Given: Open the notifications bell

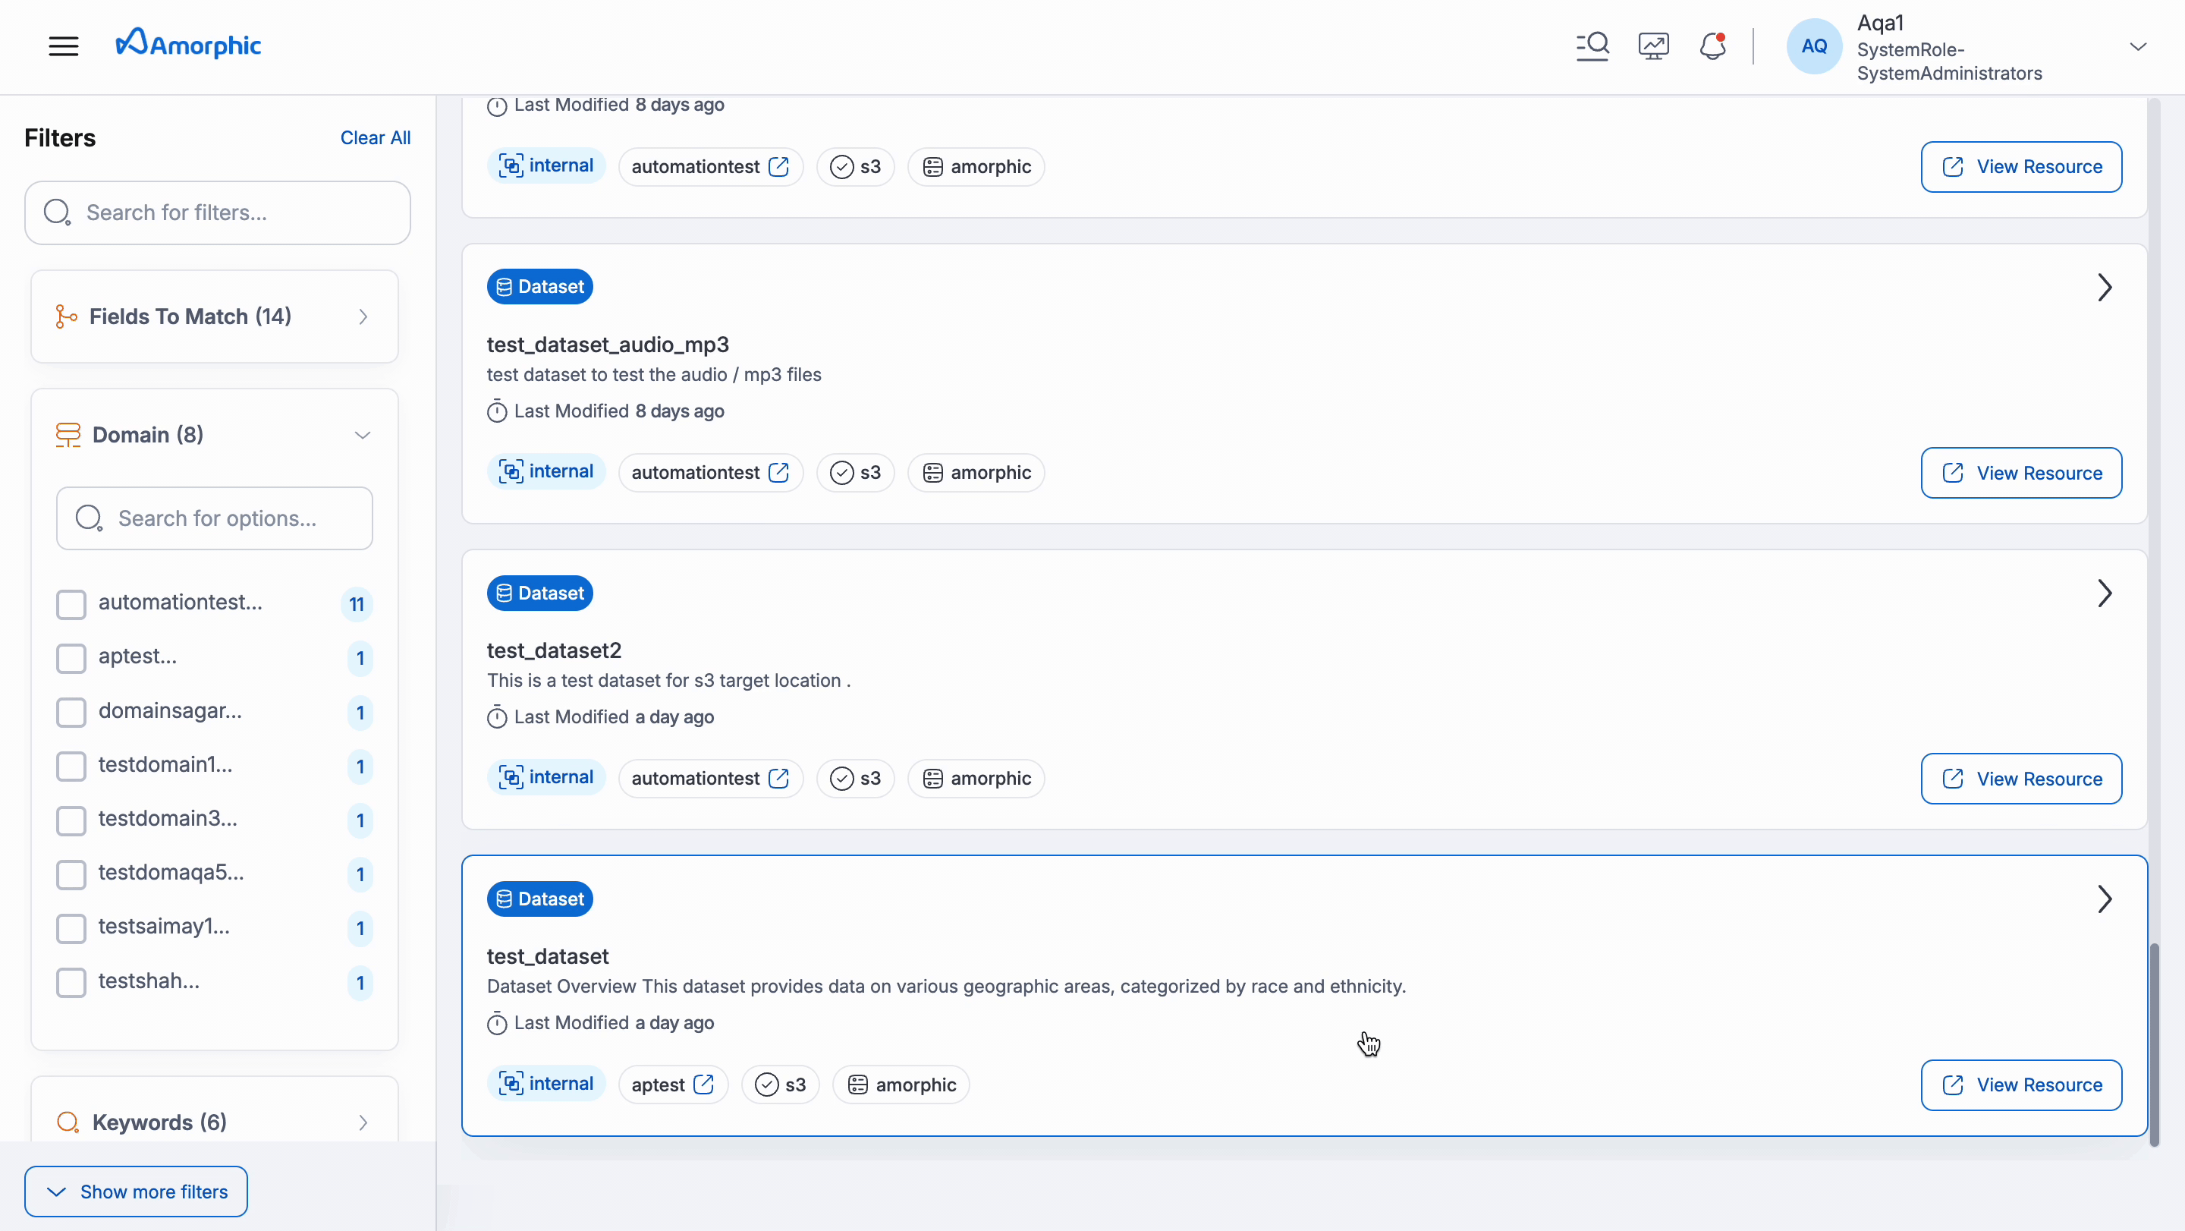Looking at the screenshot, I should pos(1712,46).
